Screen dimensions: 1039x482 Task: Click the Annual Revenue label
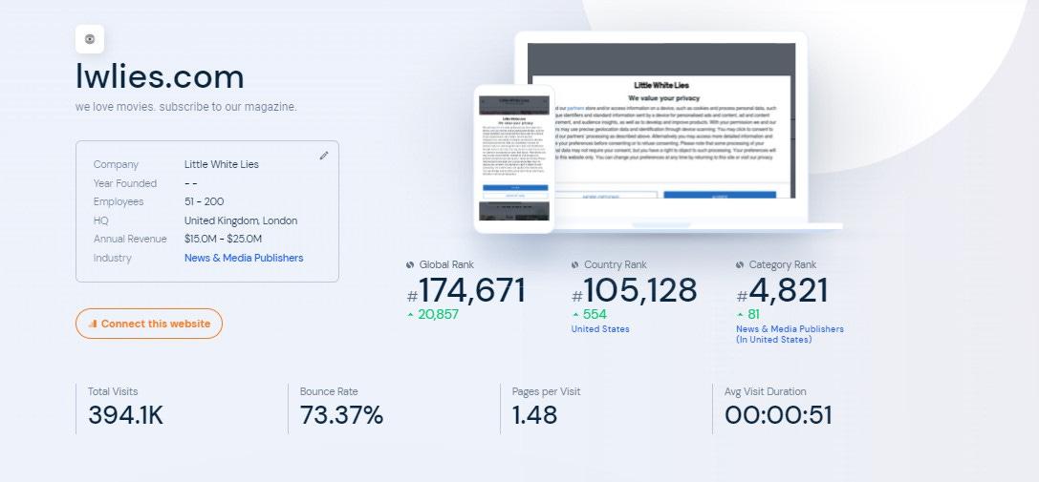click(130, 239)
